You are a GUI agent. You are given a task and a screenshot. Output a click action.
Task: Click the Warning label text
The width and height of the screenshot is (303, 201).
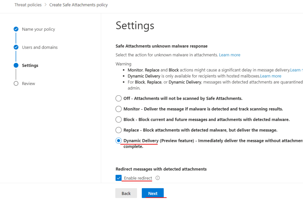click(x=123, y=64)
